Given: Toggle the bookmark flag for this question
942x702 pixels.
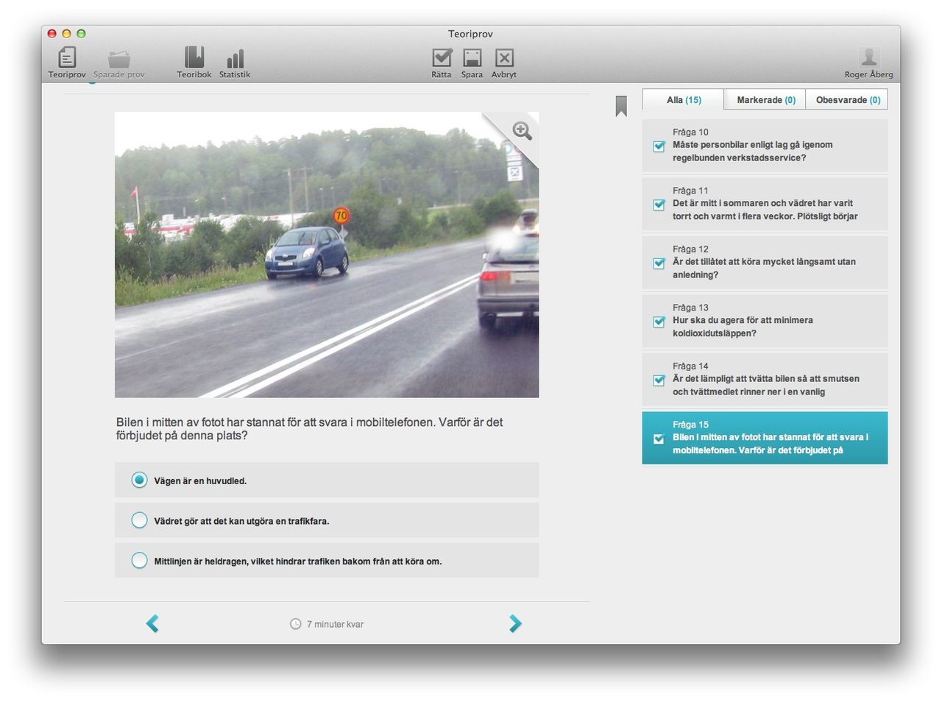Looking at the screenshot, I should click(621, 106).
